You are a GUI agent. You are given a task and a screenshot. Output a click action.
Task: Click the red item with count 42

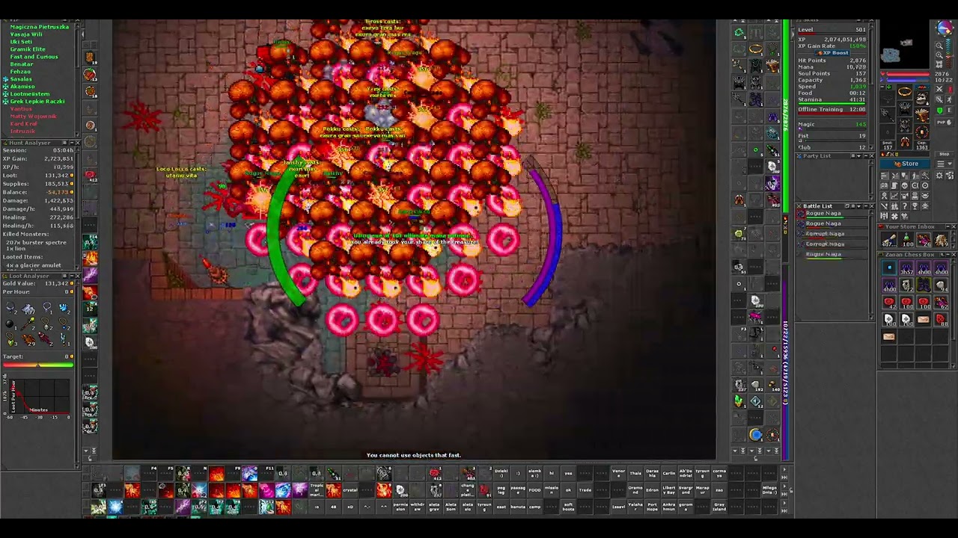click(889, 302)
